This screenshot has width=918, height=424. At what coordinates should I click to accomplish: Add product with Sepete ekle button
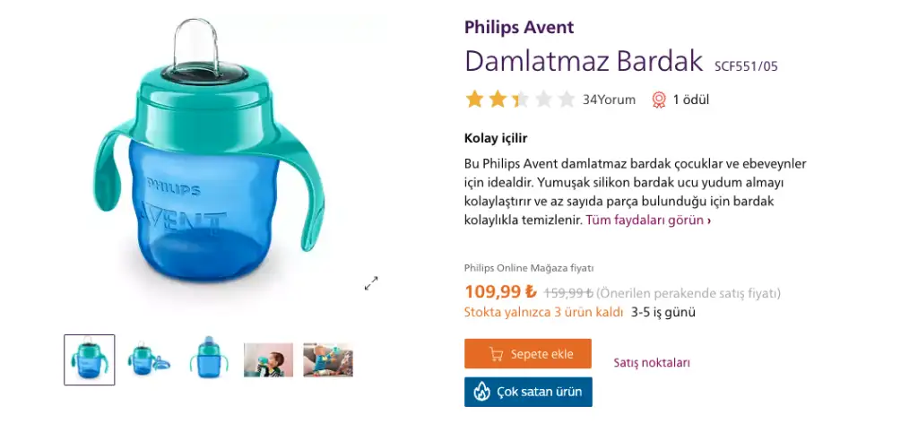tap(528, 354)
